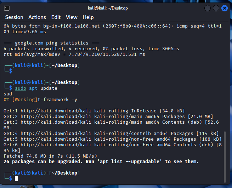Click the terminal vertical scrollbar
Screen dimensions: 232x188
click(225, 157)
